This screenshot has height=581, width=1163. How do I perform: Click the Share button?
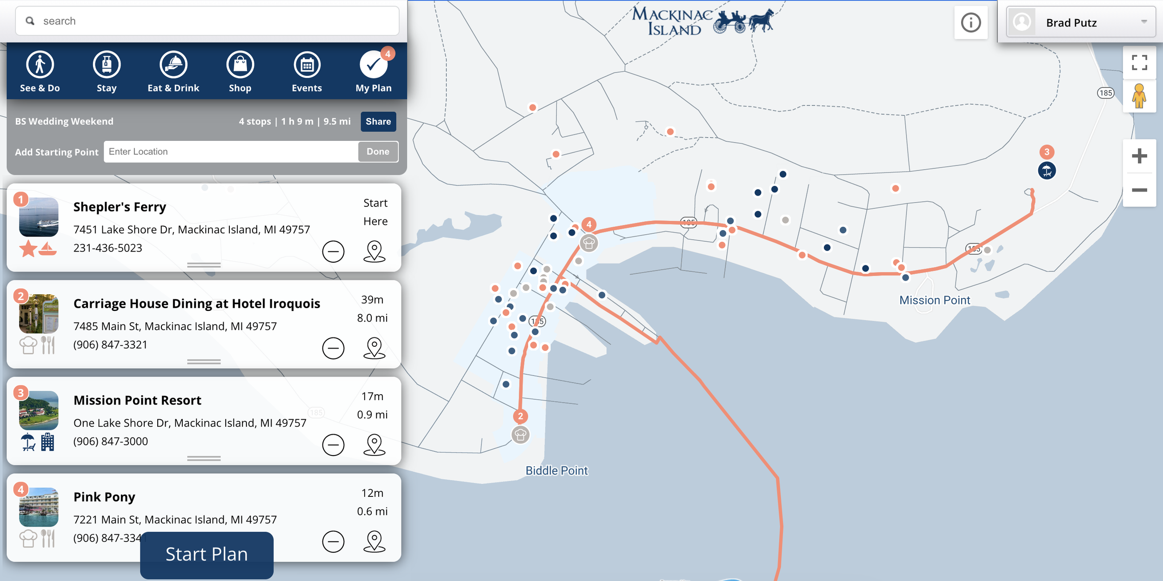(x=378, y=121)
